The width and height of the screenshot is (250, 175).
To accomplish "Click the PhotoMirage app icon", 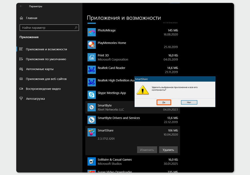I will tap(92, 32).
